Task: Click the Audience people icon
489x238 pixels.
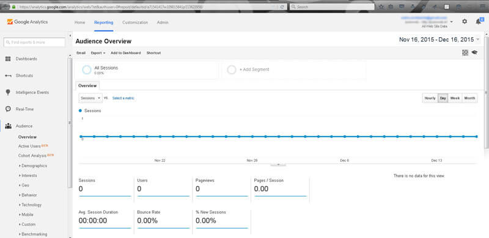Action: pos(8,126)
